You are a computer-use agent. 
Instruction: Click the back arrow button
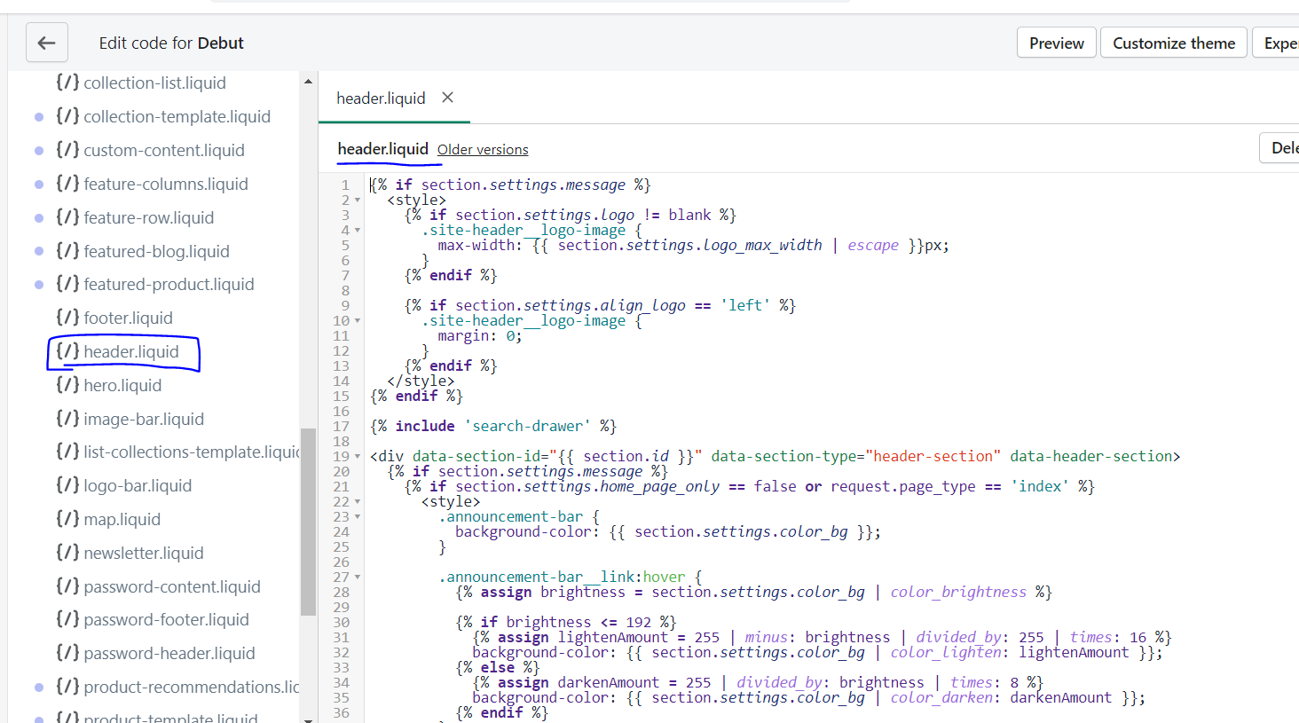pos(47,43)
